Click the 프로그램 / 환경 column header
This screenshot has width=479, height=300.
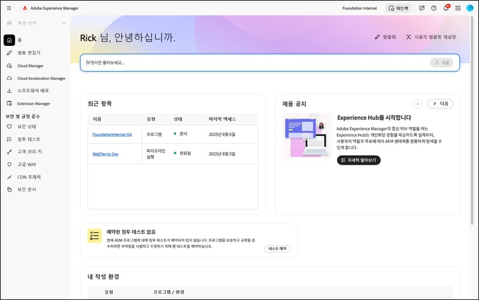click(x=169, y=292)
